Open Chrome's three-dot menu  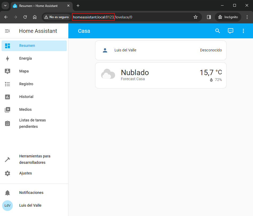tap(247, 17)
